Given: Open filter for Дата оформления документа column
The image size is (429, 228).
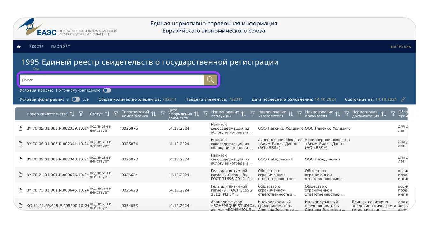Looking at the screenshot, I should click(x=205, y=114).
